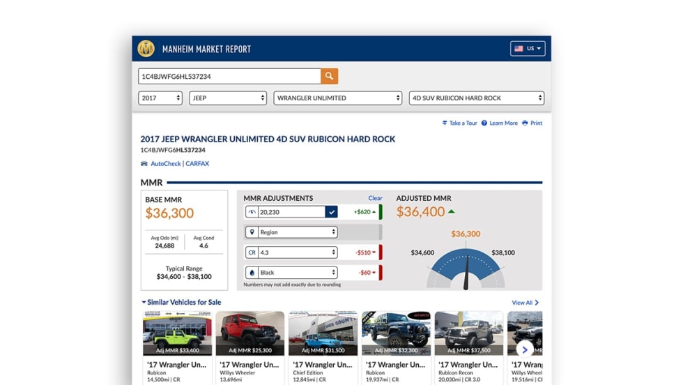Click the Print printer icon
The height and width of the screenshot is (385, 683).
pyautogui.click(x=525, y=123)
